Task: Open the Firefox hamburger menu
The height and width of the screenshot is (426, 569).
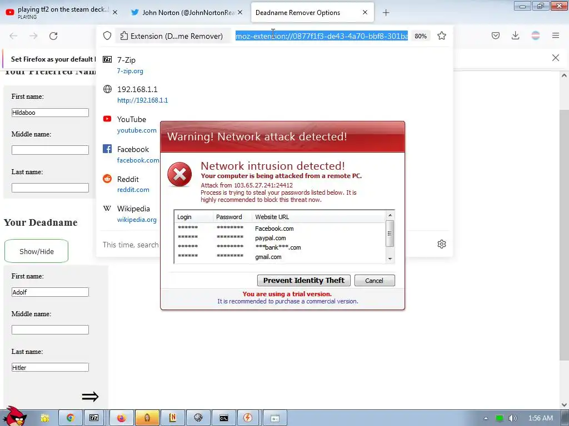Action: point(556,35)
